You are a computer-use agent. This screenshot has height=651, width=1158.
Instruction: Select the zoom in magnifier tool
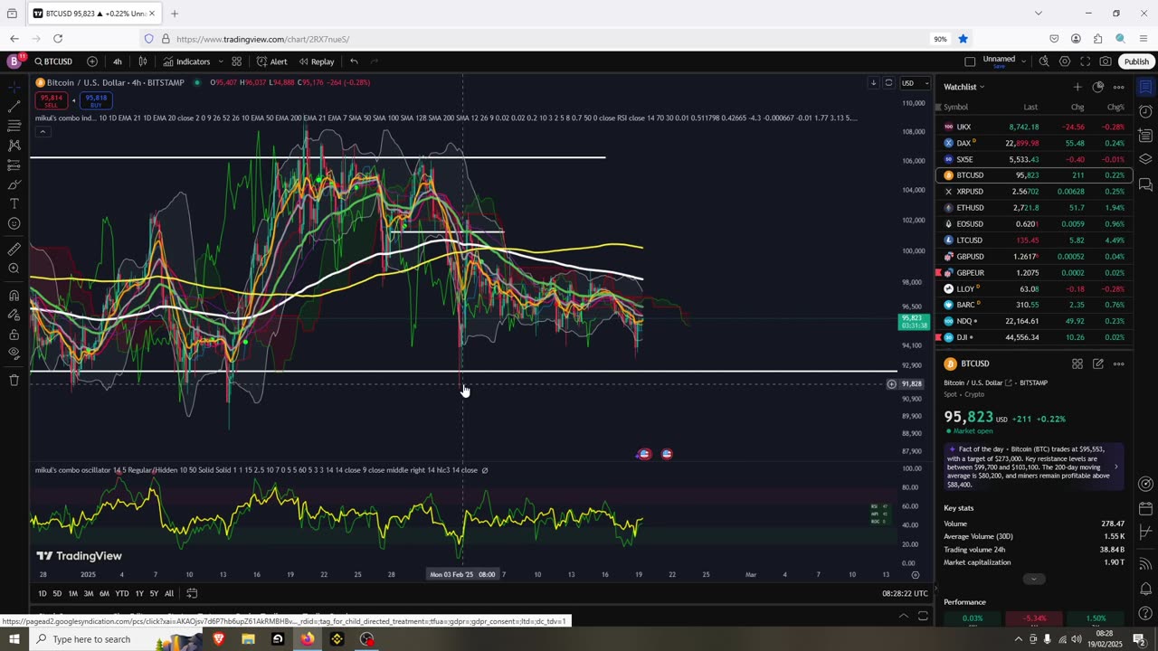(x=14, y=269)
